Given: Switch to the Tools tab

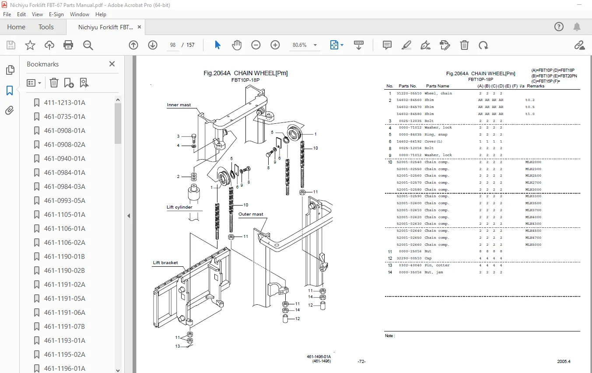Looking at the screenshot, I should click(46, 27).
